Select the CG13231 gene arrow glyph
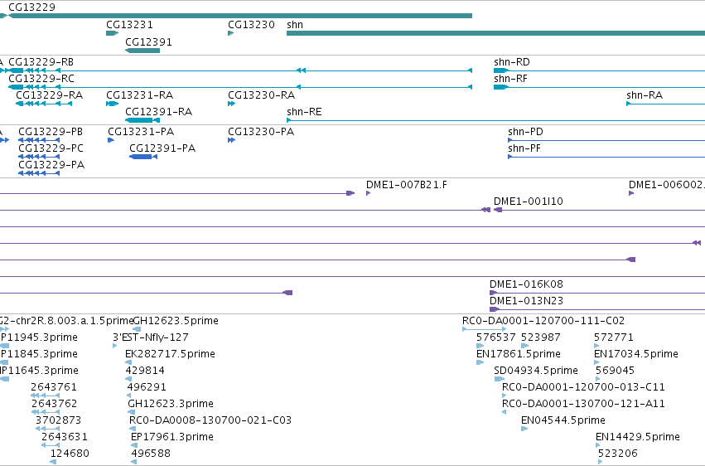 coord(113,33)
